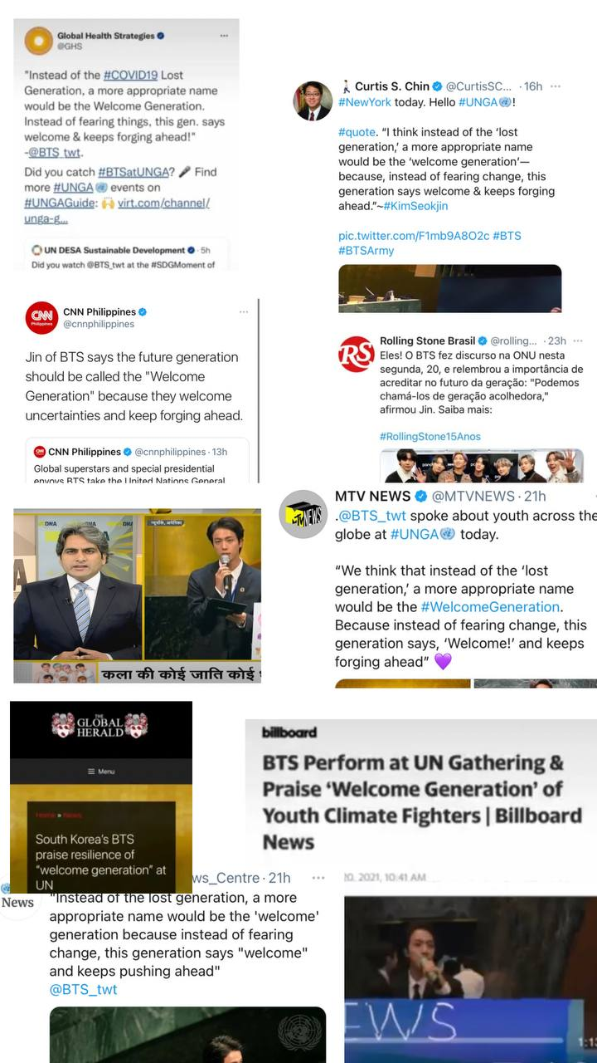Open more options on Rolling Stone Brasil tweet
Viewport: 597px width, 1063px height.
pos(577,340)
